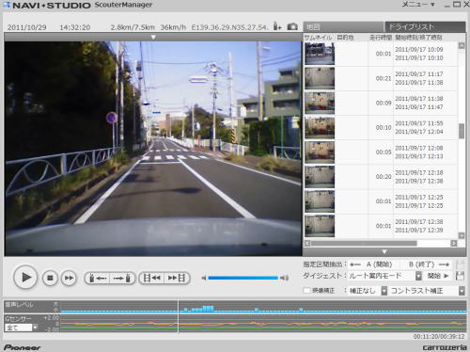
Task: Save extracted section with the upper floppy icon
Action: [x=460, y=264]
